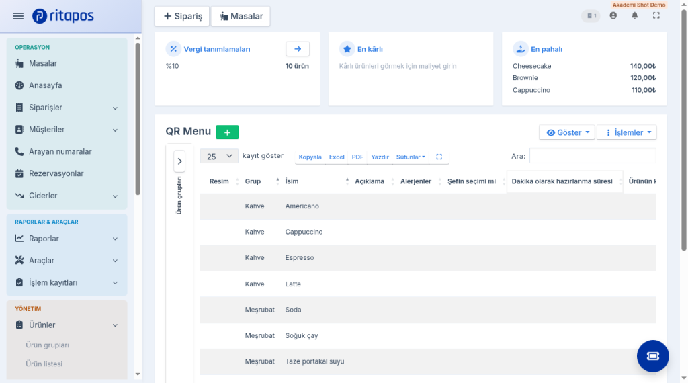Select the Soğuk çay row
Screen dimensions: 688x383
click(428, 335)
